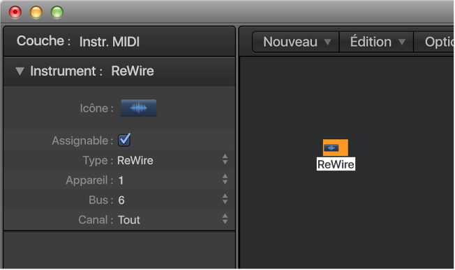Click the instrument name ReWire in inspector

coord(133,71)
